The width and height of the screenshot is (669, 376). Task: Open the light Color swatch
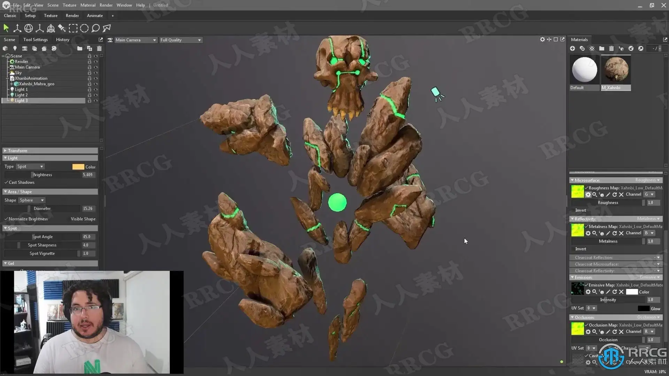[78, 167]
